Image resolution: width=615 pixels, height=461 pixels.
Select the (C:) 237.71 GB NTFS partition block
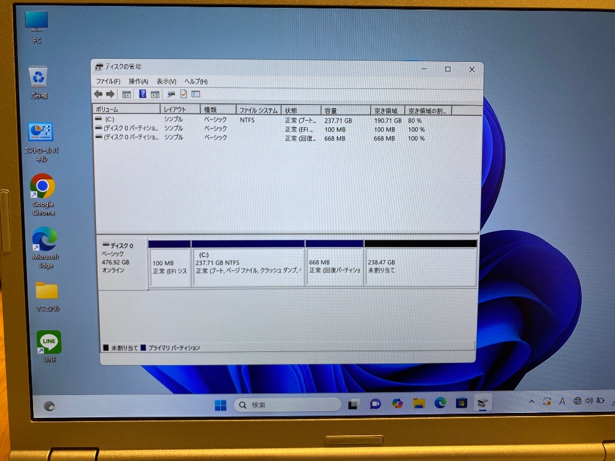click(x=247, y=267)
